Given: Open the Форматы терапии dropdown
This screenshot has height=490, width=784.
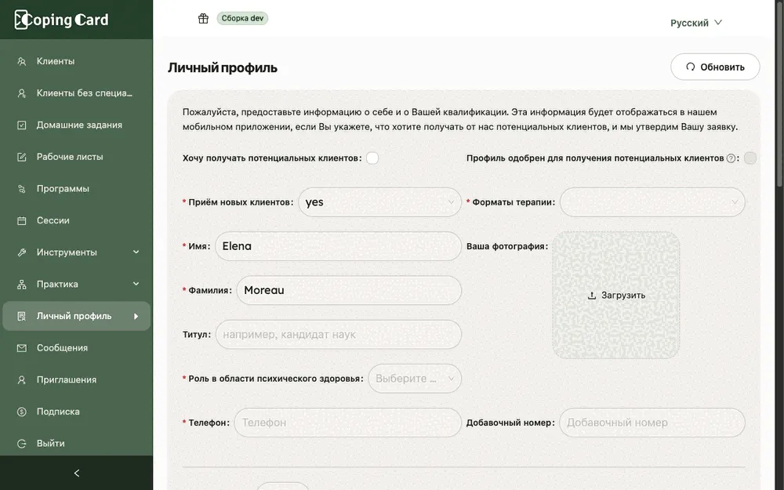Looking at the screenshot, I should pyautogui.click(x=652, y=202).
